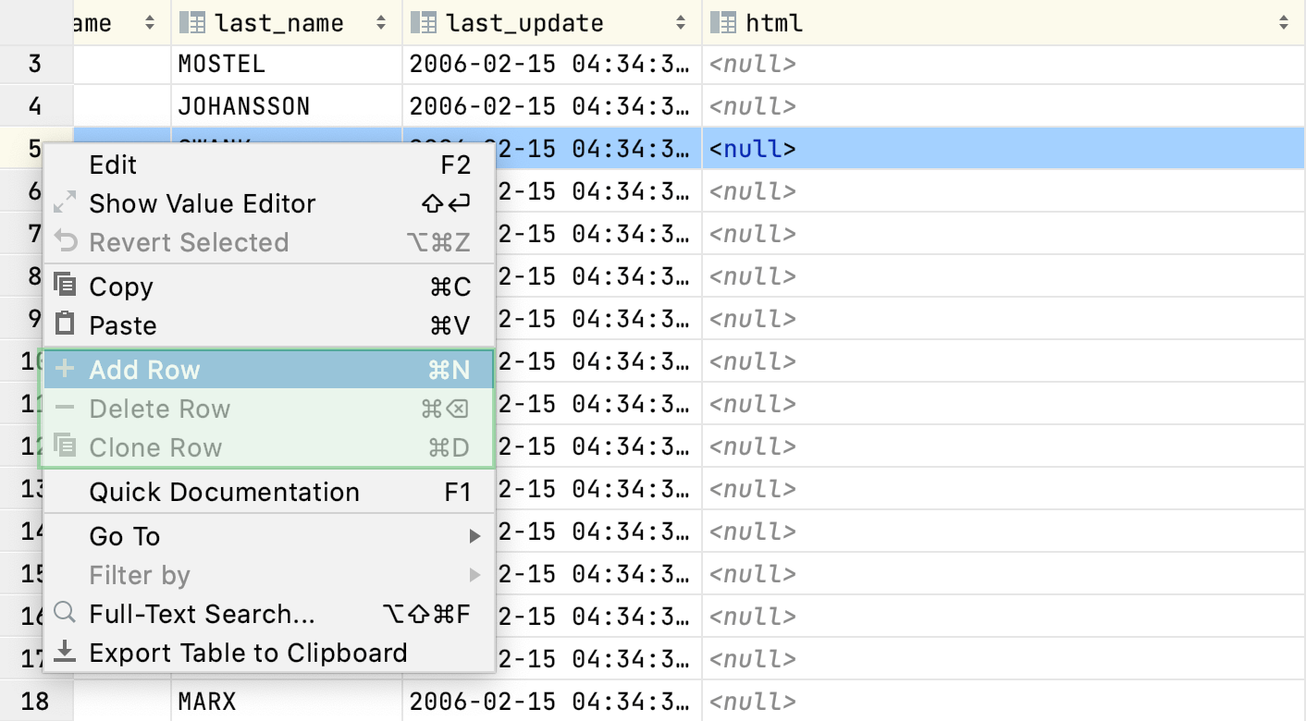Toggle sorting for the last_update column
Image resolution: width=1306 pixels, height=721 pixels.
pyautogui.click(x=683, y=22)
